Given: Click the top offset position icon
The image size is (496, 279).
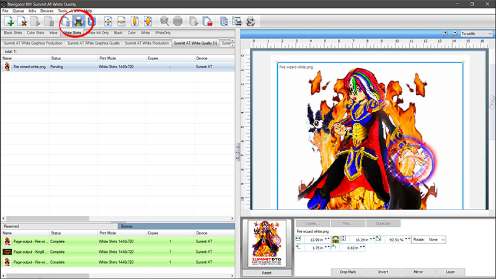Looking at the screenshot, I should [x=334, y=247].
